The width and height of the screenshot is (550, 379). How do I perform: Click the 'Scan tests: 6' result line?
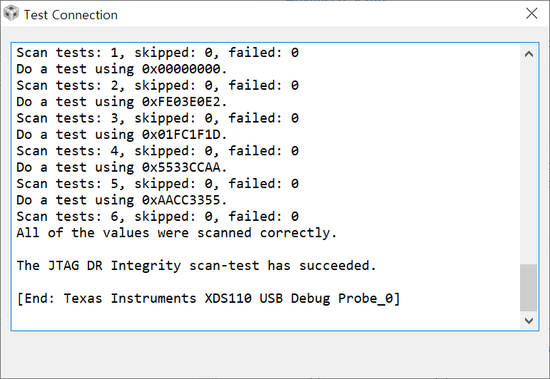click(x=158, y=217)
